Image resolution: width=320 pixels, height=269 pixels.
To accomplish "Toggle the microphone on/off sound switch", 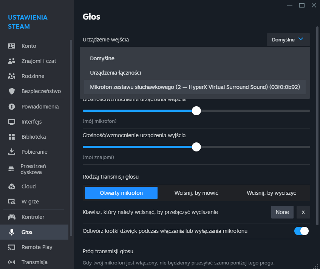I will 301,231.
